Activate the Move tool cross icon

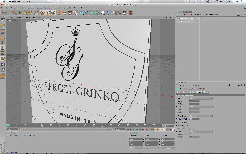pos(20,13)
